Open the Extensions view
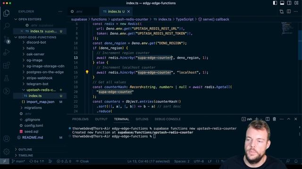The image size is (302, 169). [6, 65]
